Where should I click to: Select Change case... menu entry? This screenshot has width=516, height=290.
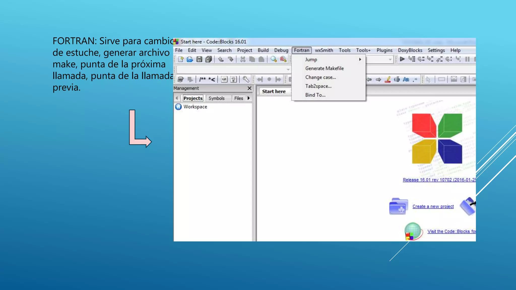coord(329,77)
